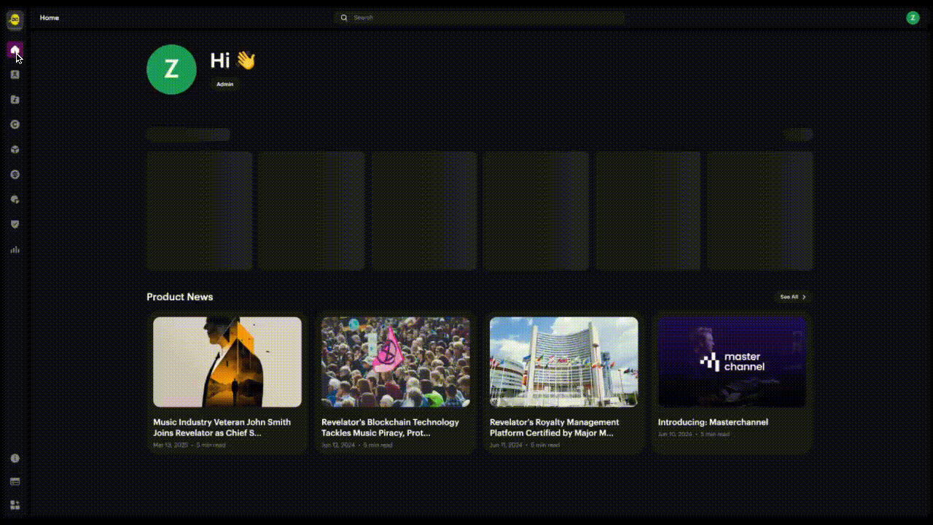Open the apps grid icon in sidebar

tap(15, 505)
